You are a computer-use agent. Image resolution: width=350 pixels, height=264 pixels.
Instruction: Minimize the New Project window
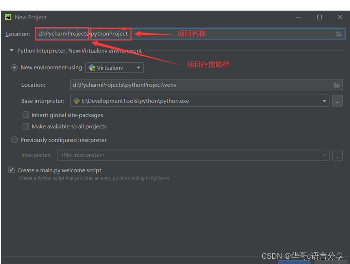pyautogui.click(x=298, y=17)
